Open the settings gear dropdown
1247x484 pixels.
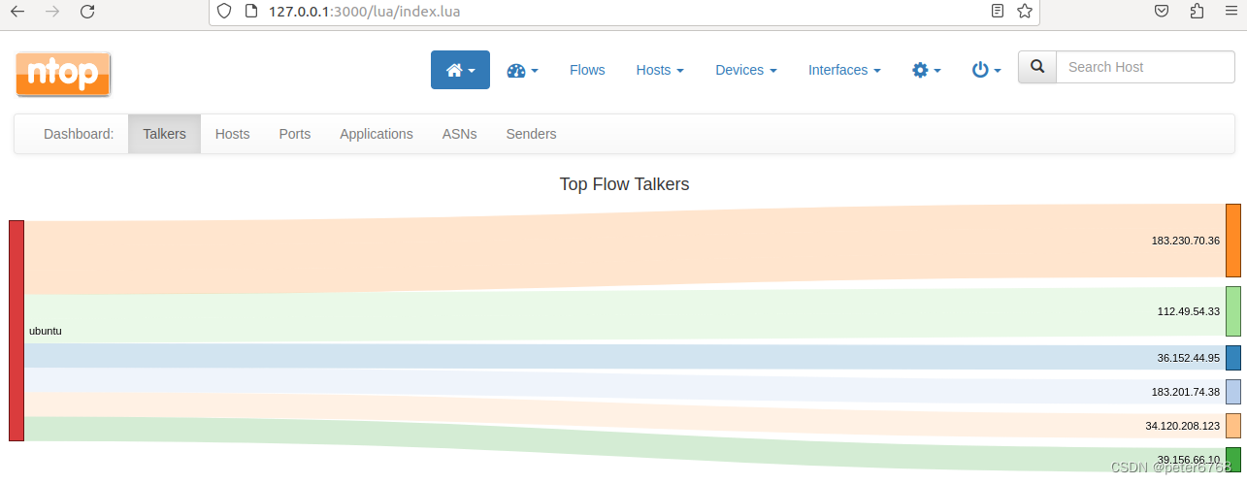pos(927,70)
